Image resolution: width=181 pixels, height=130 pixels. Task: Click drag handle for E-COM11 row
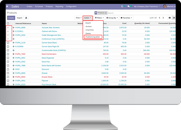13,31
